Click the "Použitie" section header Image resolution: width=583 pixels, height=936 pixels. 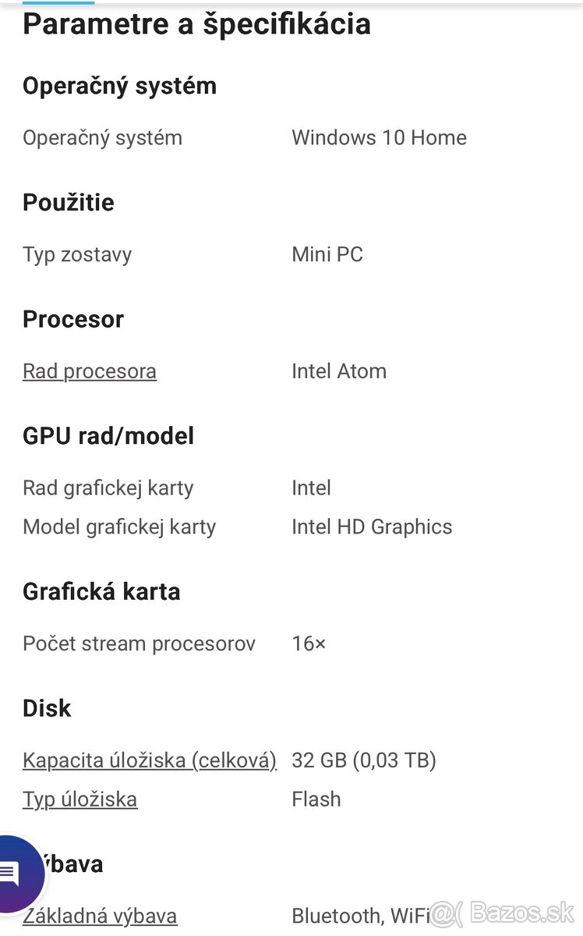tap(68, 203)
